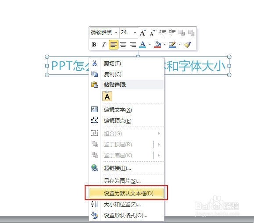Click the top-left resize handle of text box
Screen dimensions: 254x223
pyautogui.click(x=47, y=57)
